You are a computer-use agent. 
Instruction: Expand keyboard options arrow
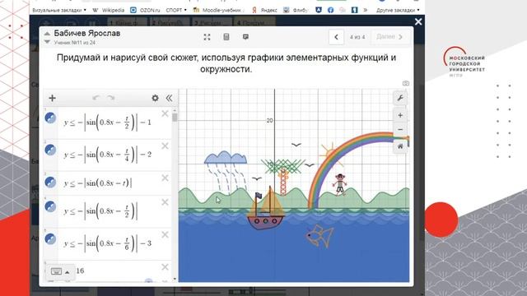(68, 272)
